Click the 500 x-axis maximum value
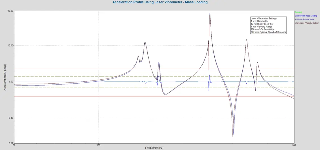The width and height of the screenshot is (320, 150). [x=294, y=145]
